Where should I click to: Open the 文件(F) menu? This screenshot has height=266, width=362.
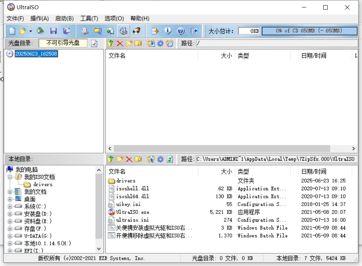(x=15, y=18)
